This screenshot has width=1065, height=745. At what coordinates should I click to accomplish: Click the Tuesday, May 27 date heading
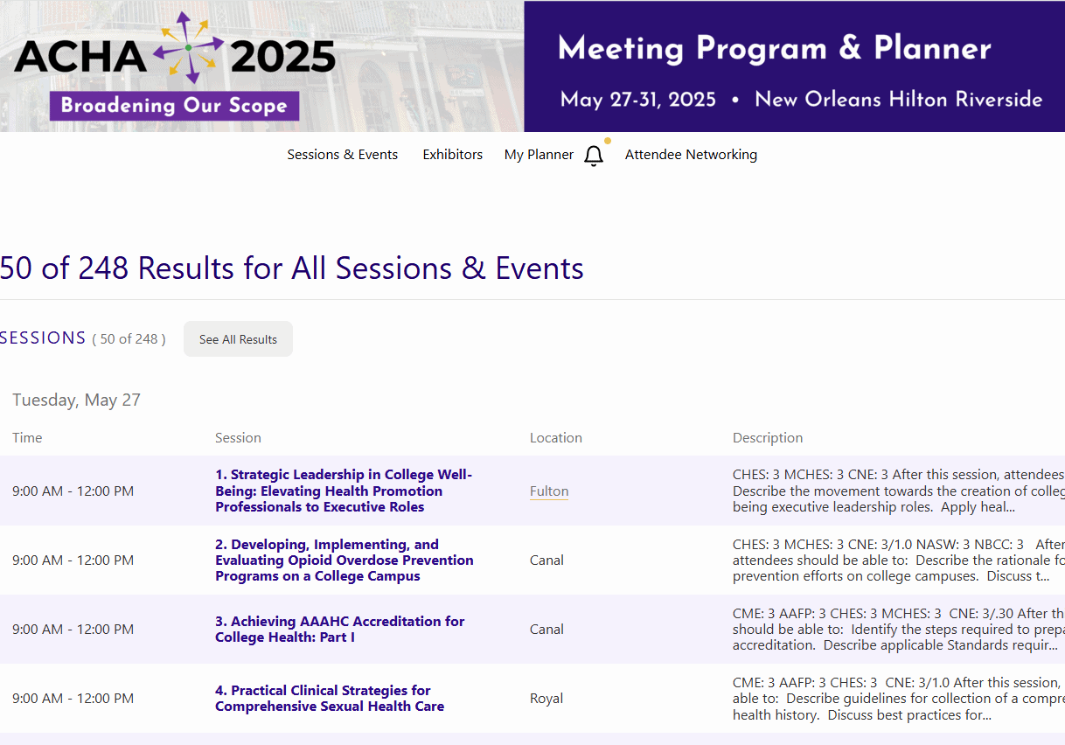click(x=76, y=400)
